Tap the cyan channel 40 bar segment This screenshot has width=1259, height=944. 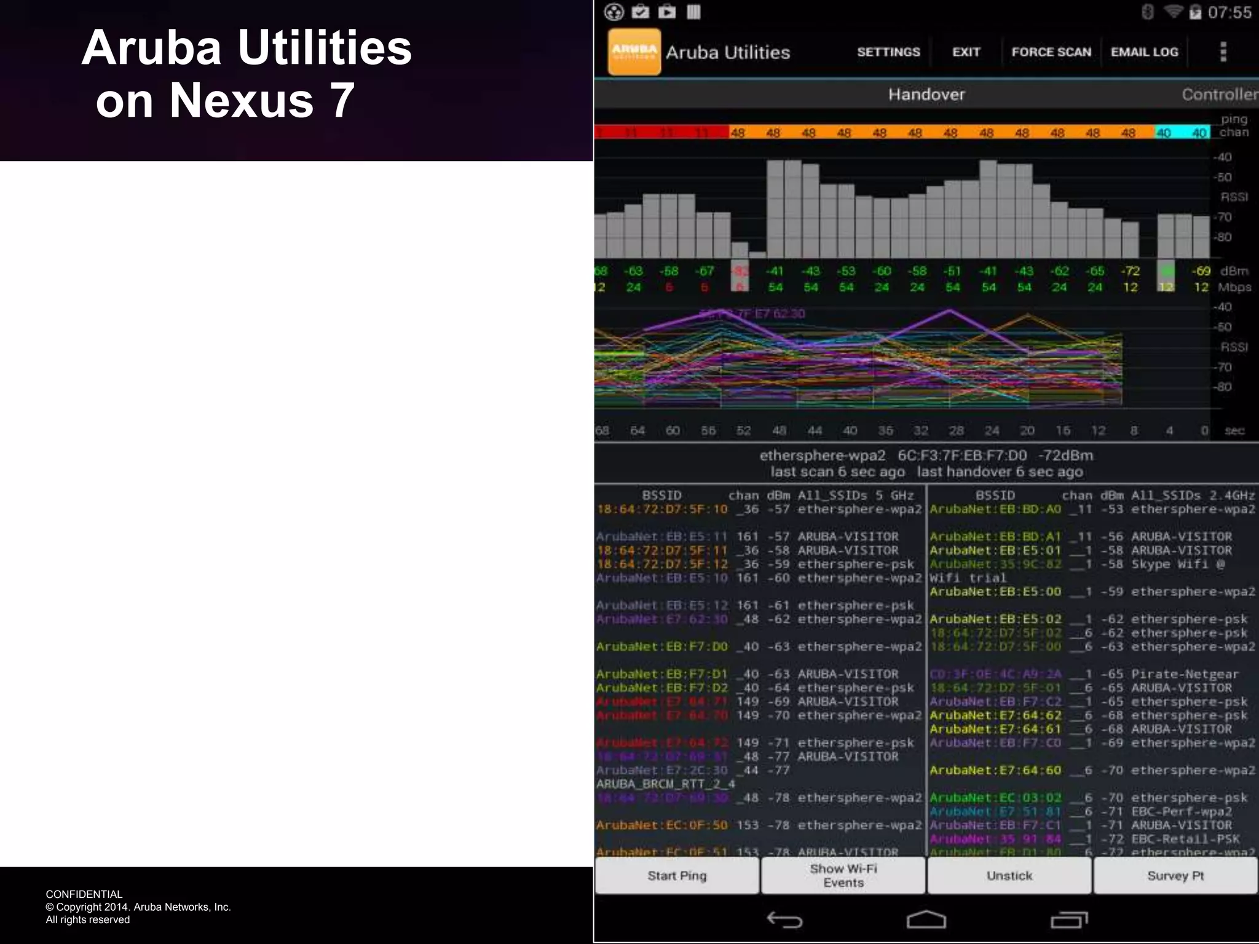(1182, 132)
